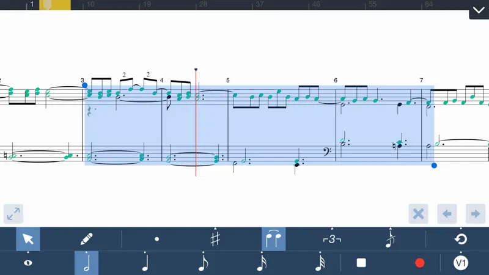489x275 pixels.
Task: Jump to measure 37 in the ruler
Action: pyautogui.click(x=259, y=4)
